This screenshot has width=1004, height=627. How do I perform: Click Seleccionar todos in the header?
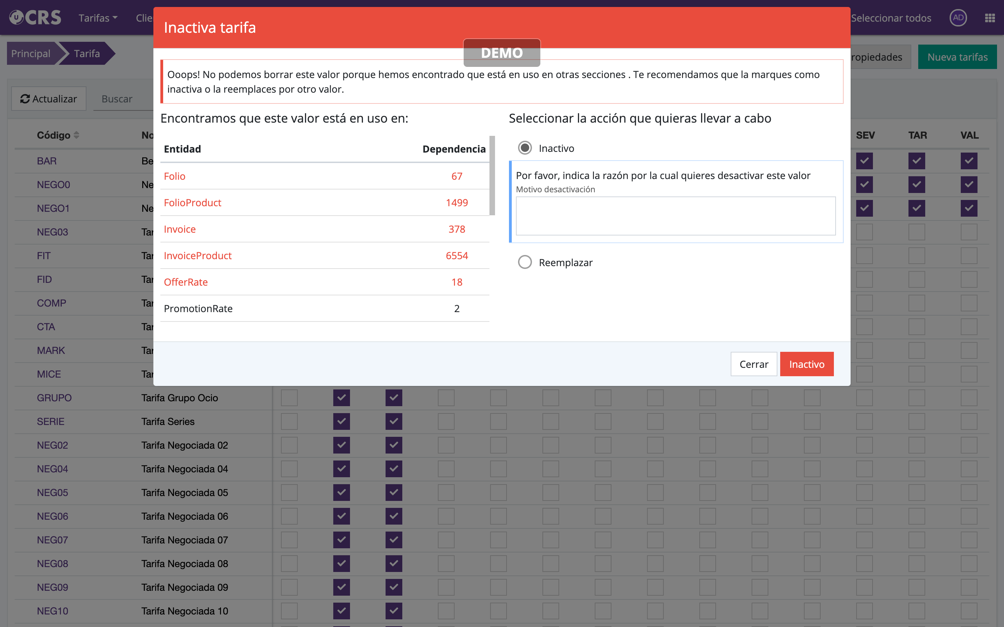coord(891,18)
